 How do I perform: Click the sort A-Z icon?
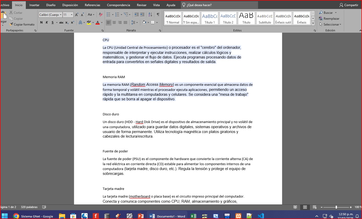point(150,15)
